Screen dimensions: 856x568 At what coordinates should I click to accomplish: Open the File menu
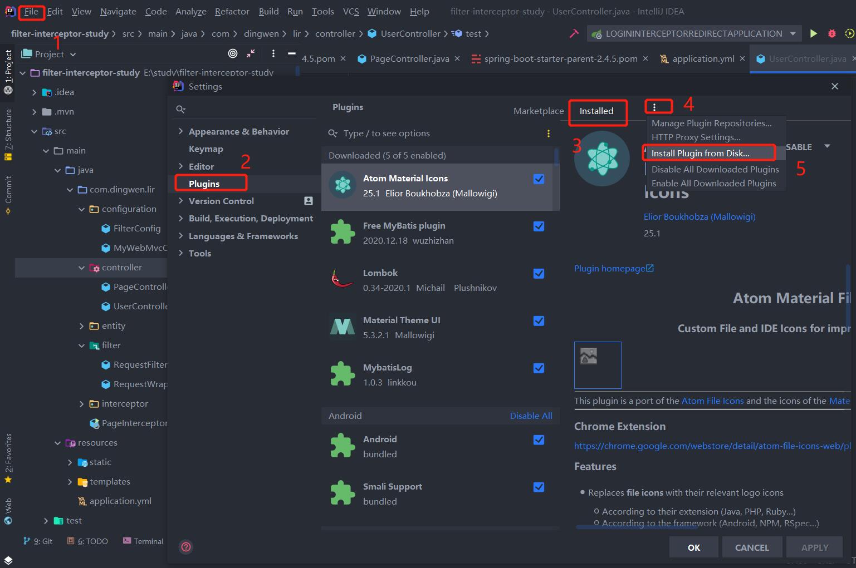click(31, 11)
